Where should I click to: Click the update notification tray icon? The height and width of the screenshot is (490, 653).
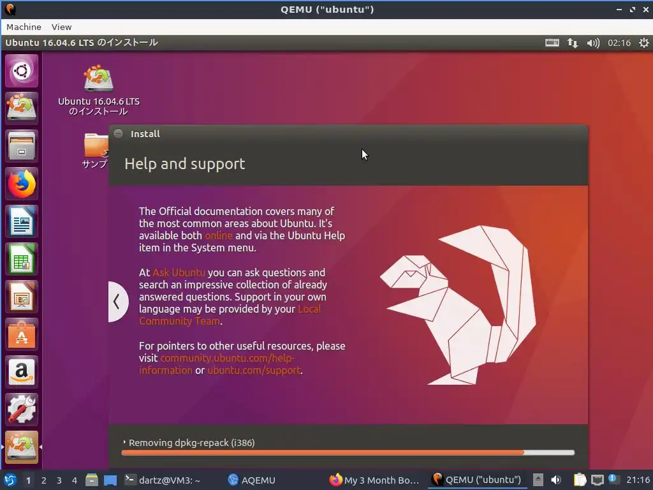[613, 479]
